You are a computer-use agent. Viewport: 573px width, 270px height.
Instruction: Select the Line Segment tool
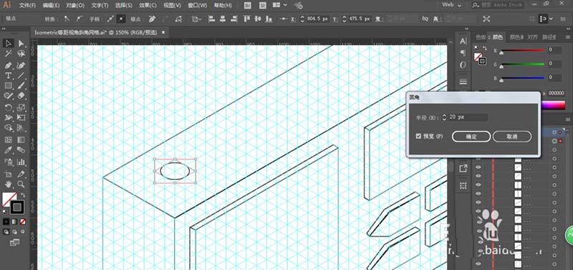21,76
